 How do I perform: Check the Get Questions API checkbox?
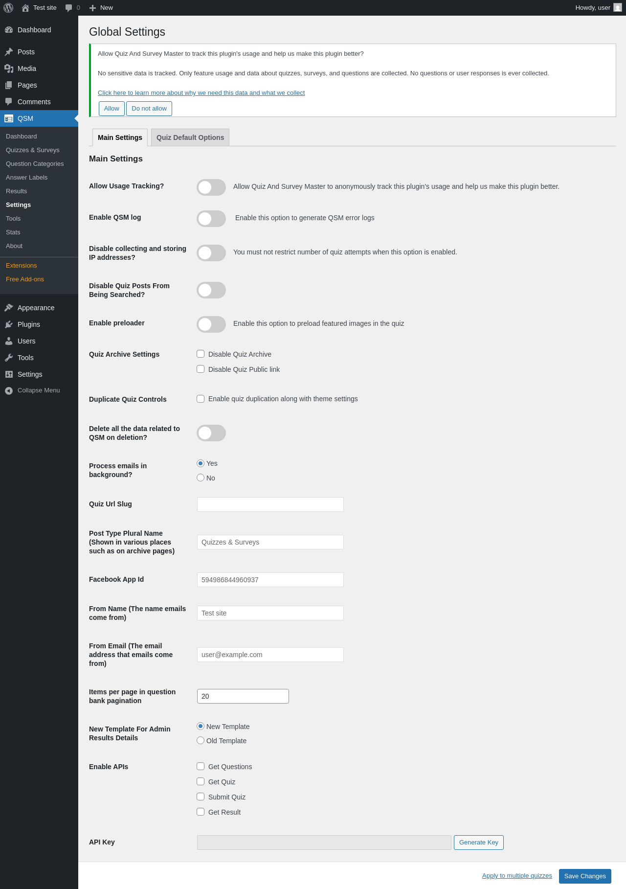point(201,766)
